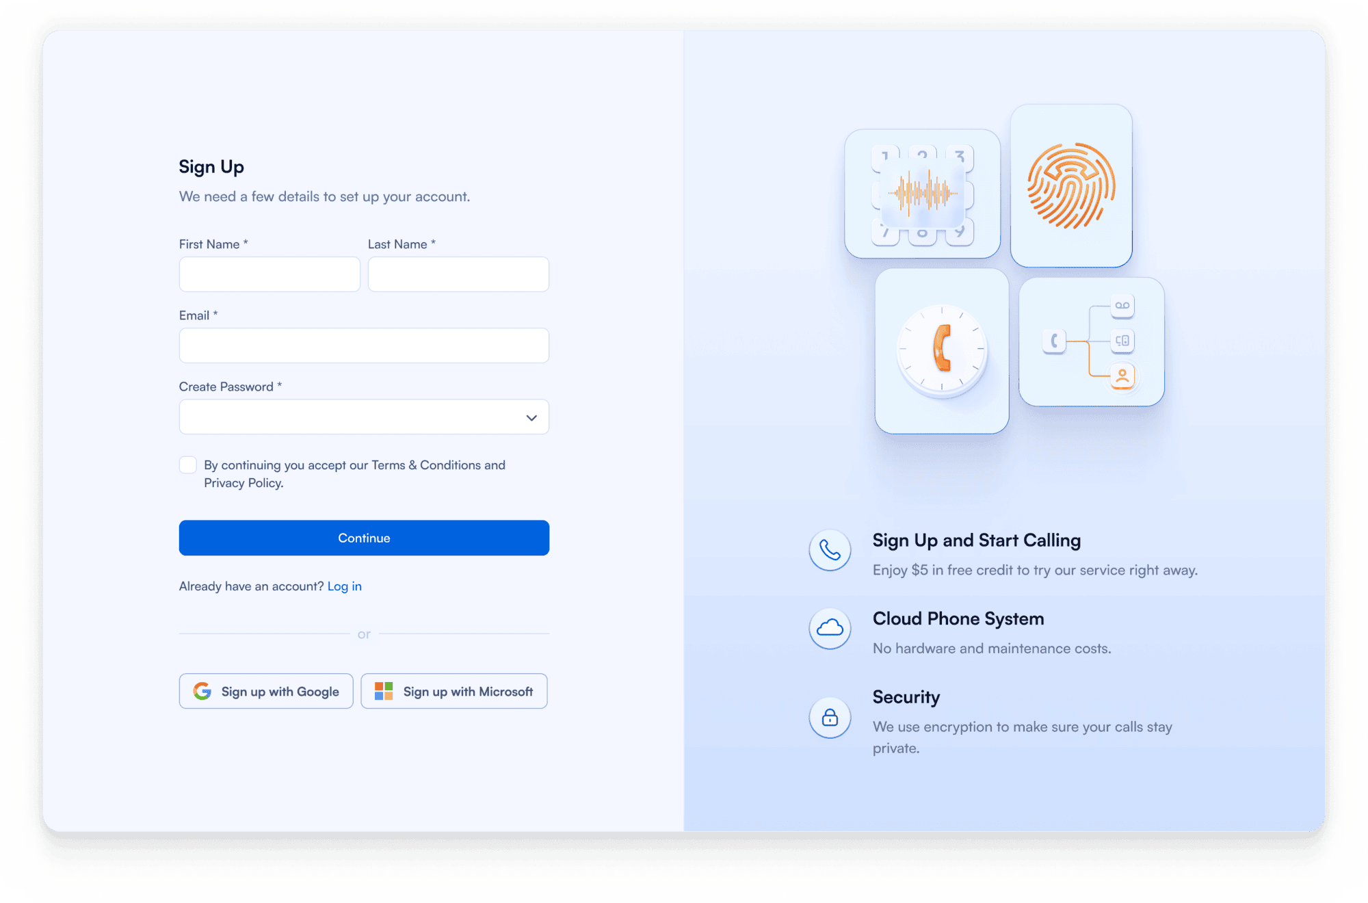Click the cloud icon beside Cloud Phone System
1368x903 pixels.
click(830, 628)
